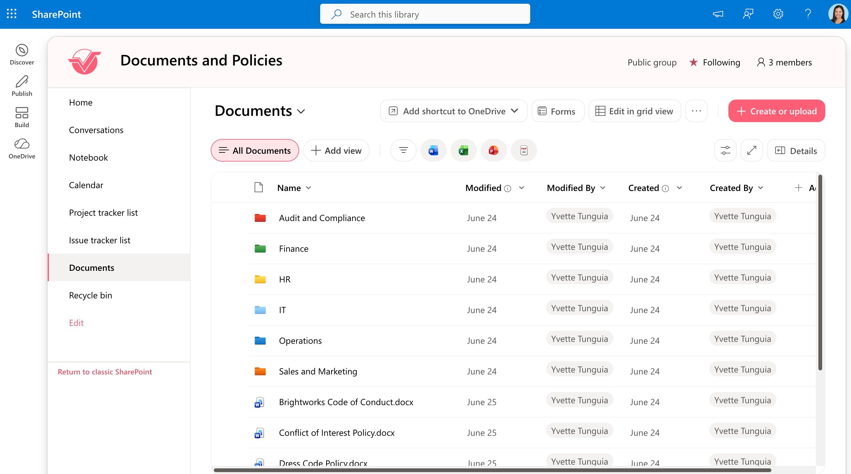Click the horizontal scrollbar under the list
The image size is (851, 474).
pos(492,470)
